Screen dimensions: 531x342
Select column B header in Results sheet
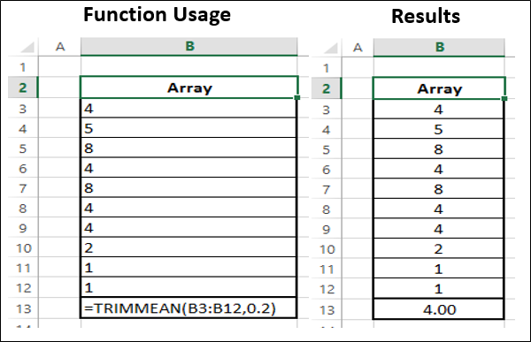click(x=439, y=48)
